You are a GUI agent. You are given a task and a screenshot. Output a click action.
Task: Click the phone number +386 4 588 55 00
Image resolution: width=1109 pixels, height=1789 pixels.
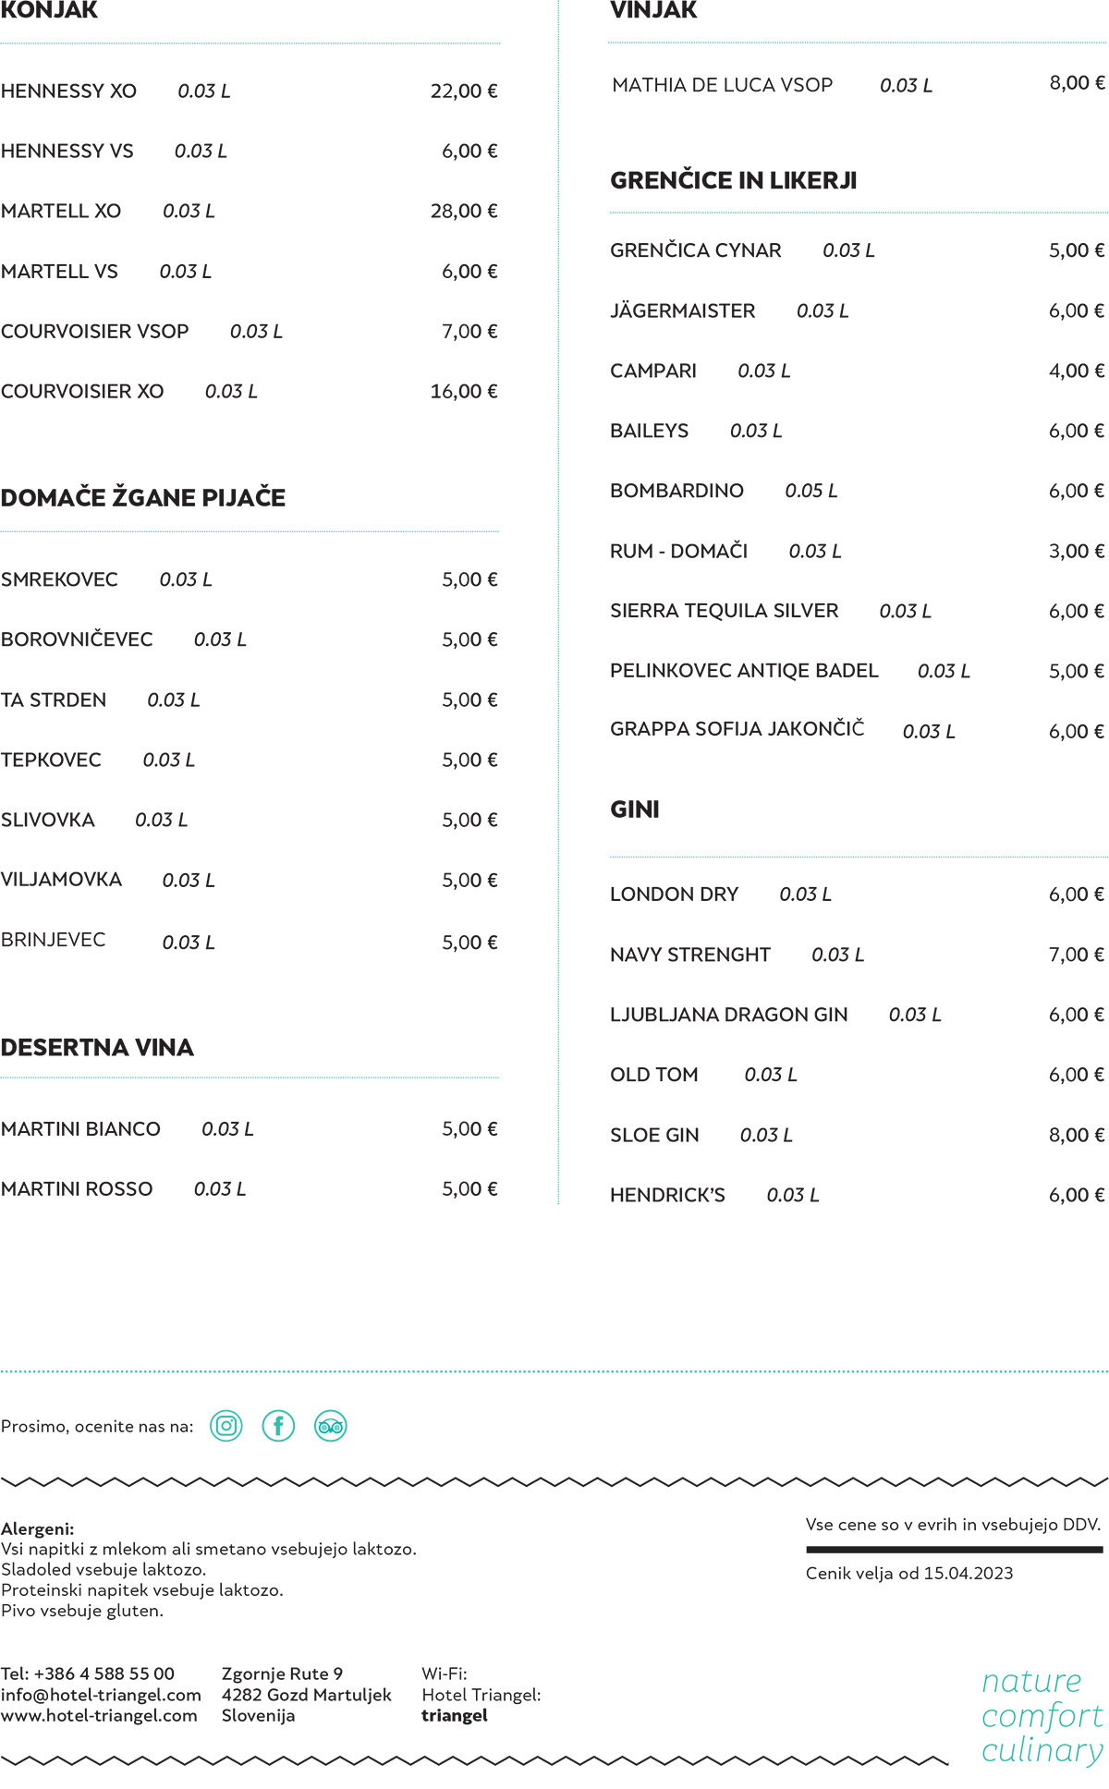click(104, 1673)
